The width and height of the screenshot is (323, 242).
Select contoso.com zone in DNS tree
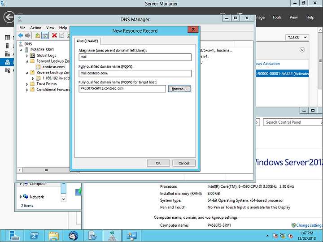[x=53, y=67]
